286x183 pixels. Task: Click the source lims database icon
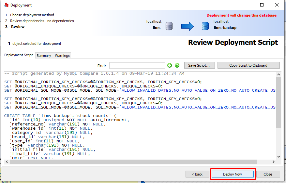pyautogui.click(x=169, y=26)
